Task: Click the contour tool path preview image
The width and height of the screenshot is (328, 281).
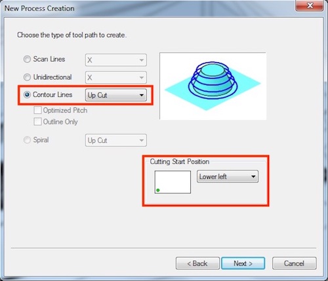Action: click(213, 86)
